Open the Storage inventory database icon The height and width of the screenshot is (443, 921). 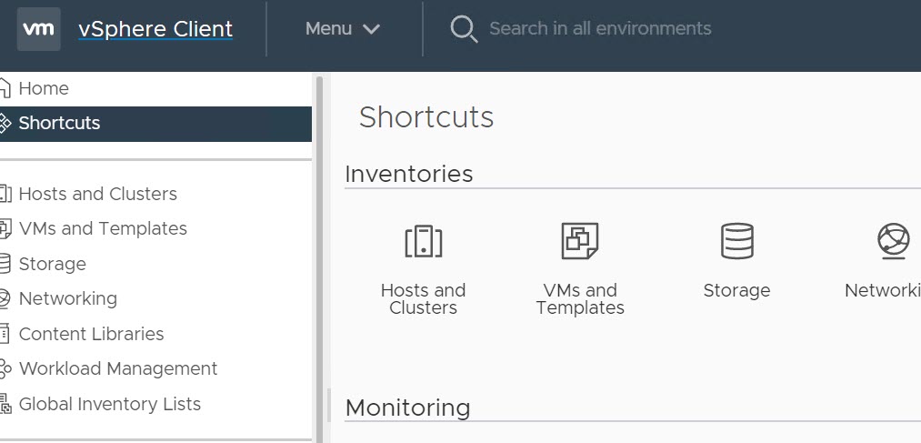(736, 242)
